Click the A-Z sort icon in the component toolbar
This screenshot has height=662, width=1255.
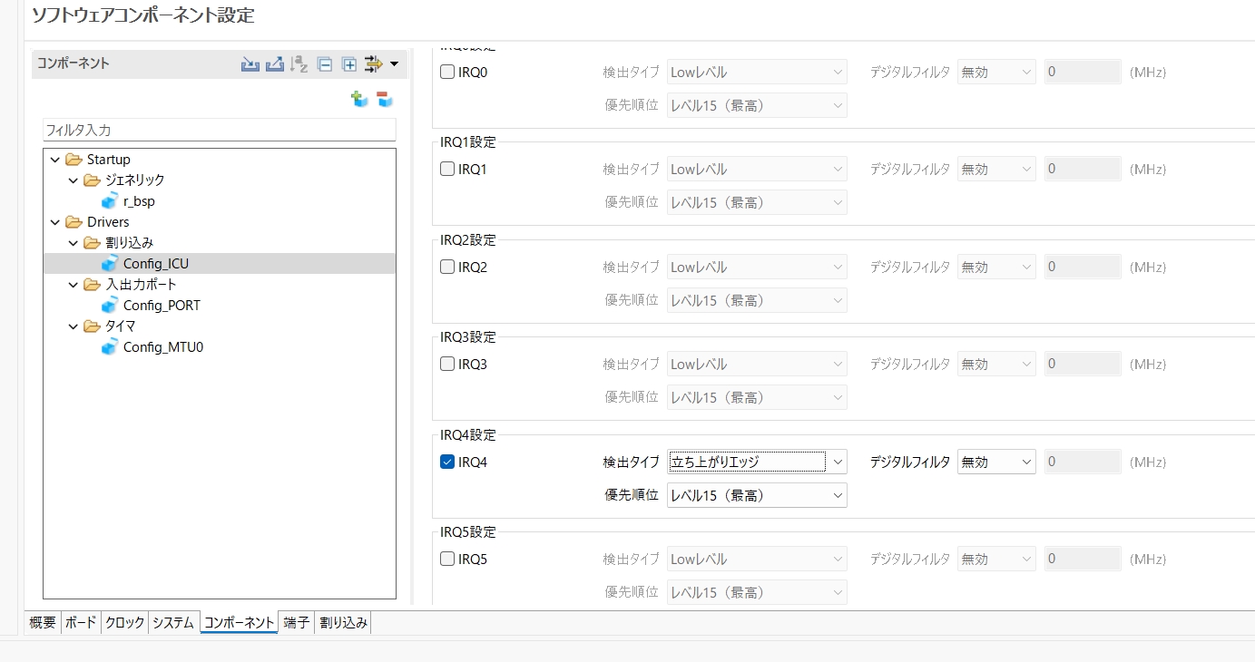click(x=299, y=64)
